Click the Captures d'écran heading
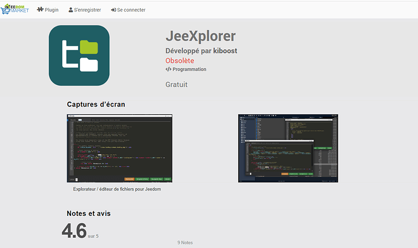The width and height of the screenshot is (418, 248). click(96, 104)
